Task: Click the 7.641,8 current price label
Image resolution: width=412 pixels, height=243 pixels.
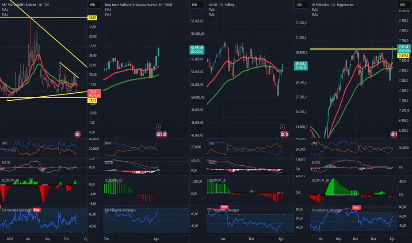Action: point(404,49)
